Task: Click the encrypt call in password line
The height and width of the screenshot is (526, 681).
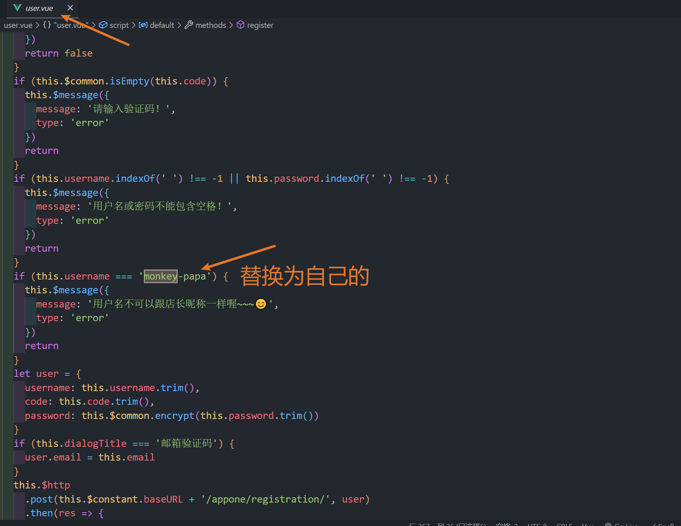Action: point(175,416)
